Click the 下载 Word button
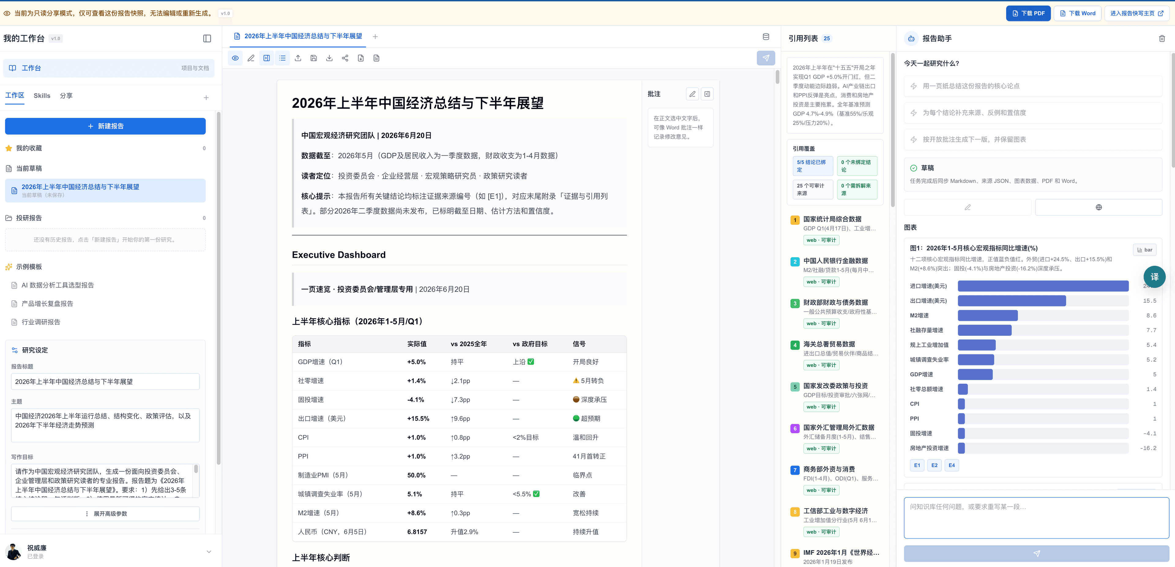Screen dimensions: 1175x567 (x=1077, y=13)
